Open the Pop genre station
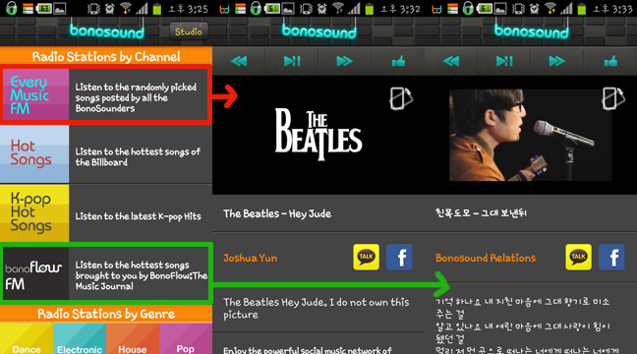 tap(186, 339)
